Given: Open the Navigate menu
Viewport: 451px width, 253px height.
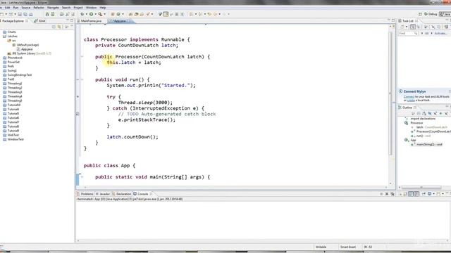Looking at the screenshot, I should [53, 8].
